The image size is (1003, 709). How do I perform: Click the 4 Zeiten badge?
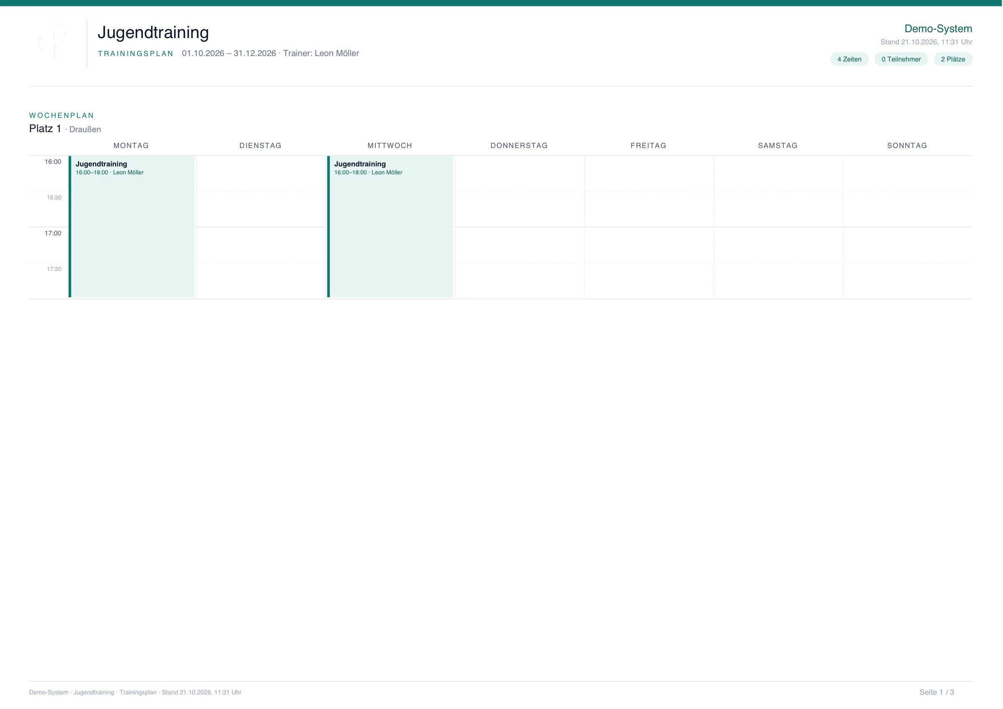coord(849,59)
